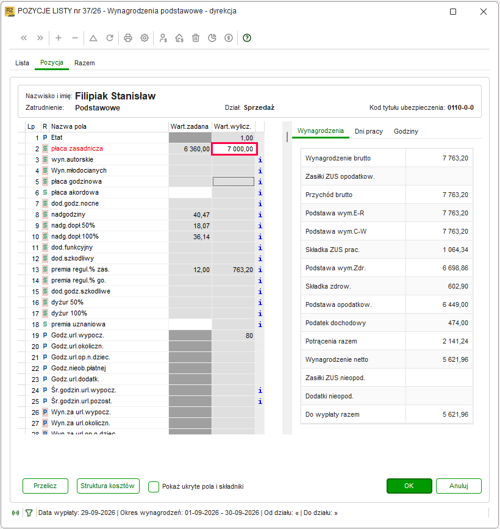
Task: Click the triangle icon in the toolbar
Action: (93, 38)
